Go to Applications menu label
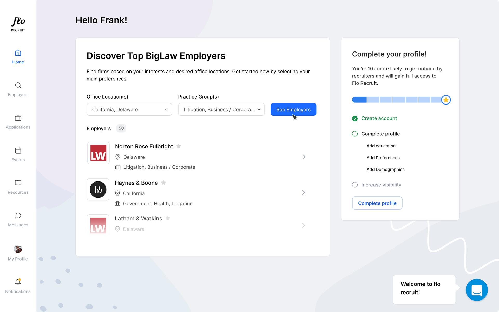Screen dimensions: 499x312 (x=18, y=127)
